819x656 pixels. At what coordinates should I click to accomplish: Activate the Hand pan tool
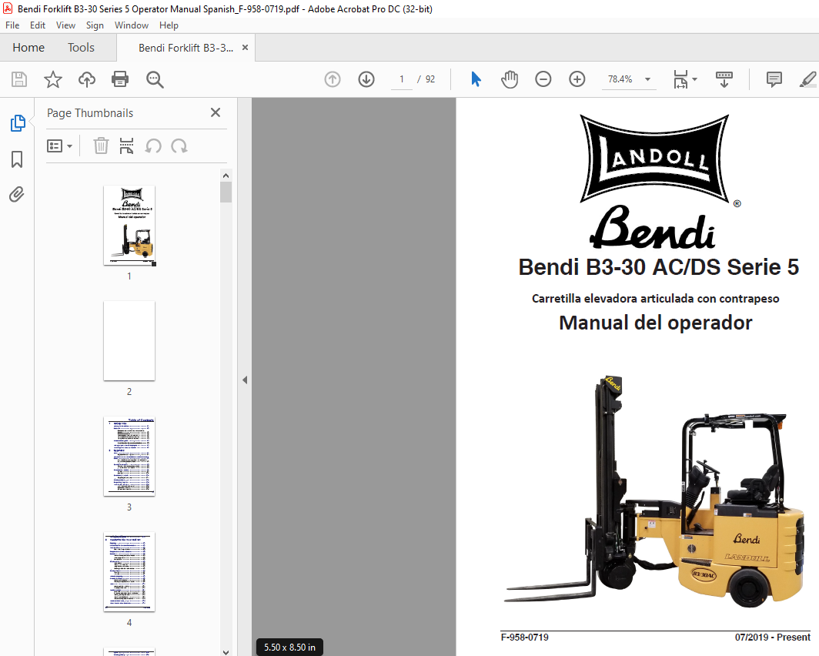[x=510, y=79]
